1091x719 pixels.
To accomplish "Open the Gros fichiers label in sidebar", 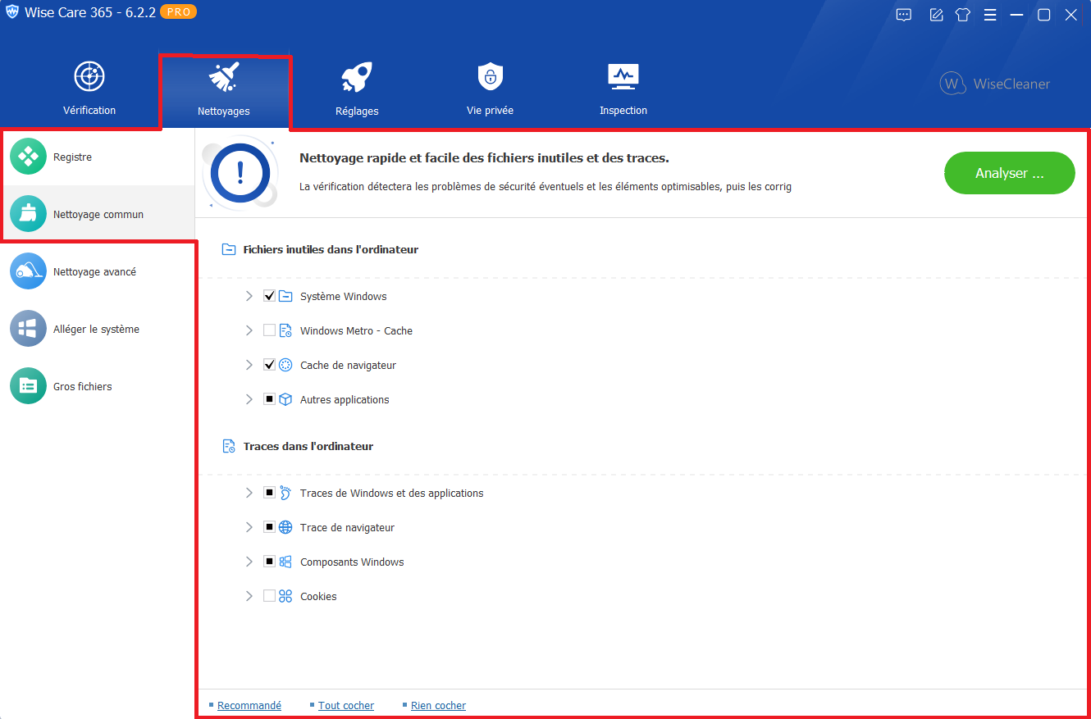I will click(83, 386).
